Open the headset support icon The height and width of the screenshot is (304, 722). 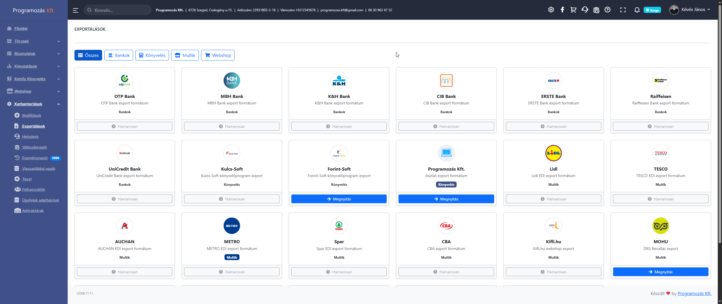tap(585, 10)
